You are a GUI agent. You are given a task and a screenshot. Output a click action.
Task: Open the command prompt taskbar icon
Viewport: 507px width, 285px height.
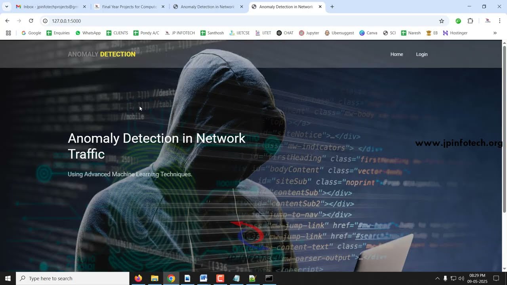[269, 278]
